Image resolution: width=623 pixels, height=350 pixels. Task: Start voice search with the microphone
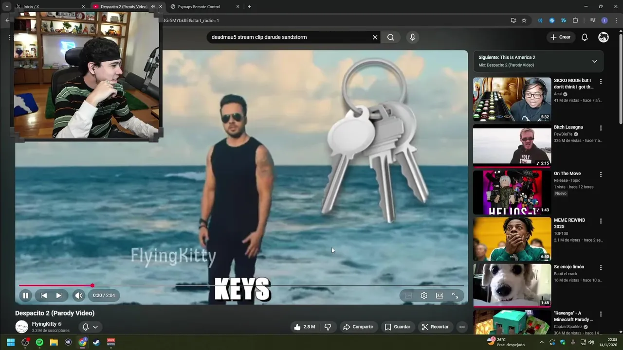pos(413,37)
